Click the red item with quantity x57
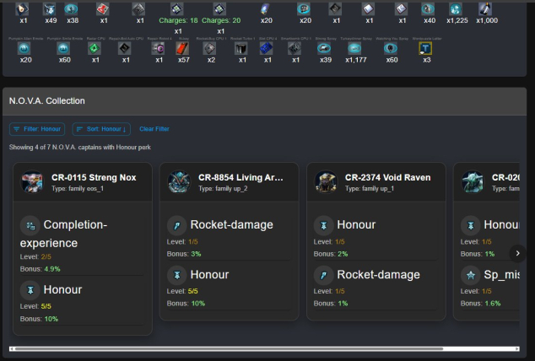Viewport: 535px width, 361px height. [183, 49]
